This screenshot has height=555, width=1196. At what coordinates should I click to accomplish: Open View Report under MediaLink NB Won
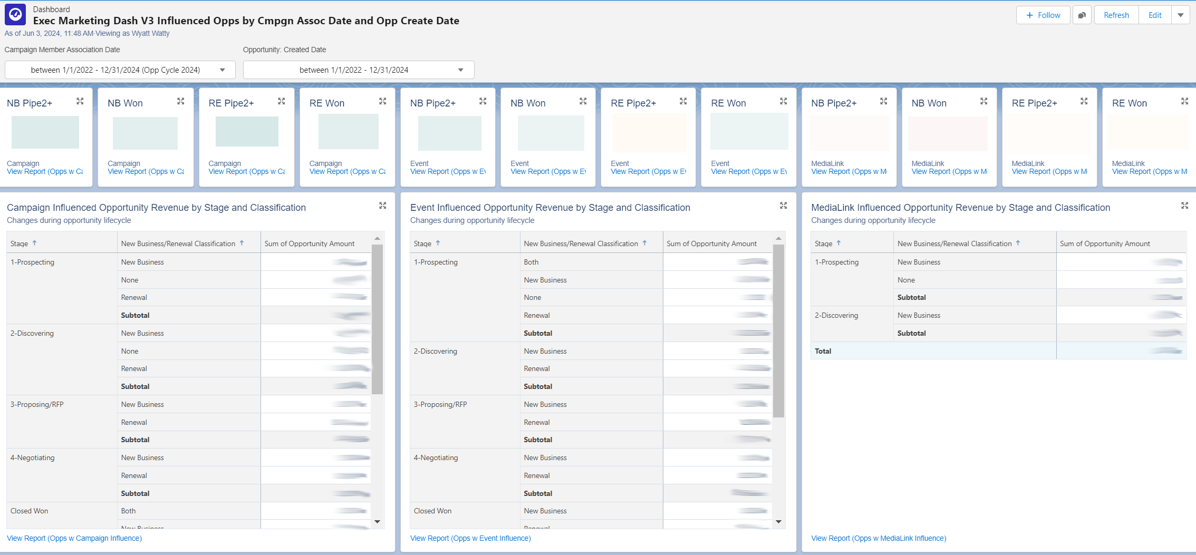(949, 171)
